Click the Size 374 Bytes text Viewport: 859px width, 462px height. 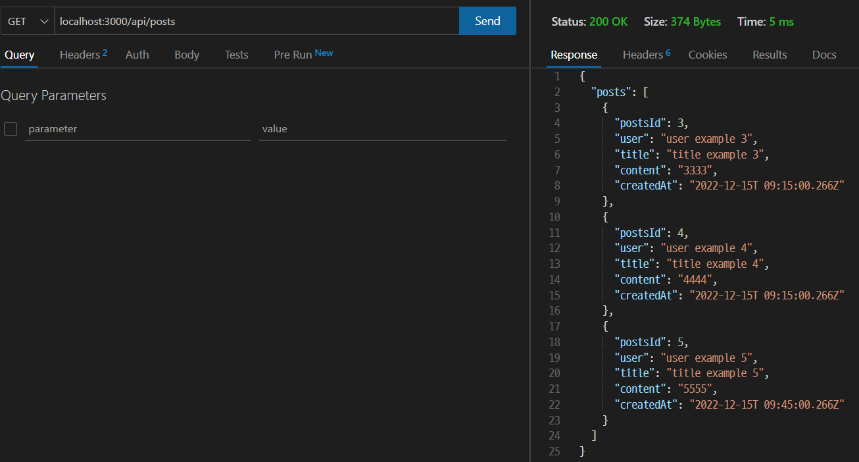682,22
